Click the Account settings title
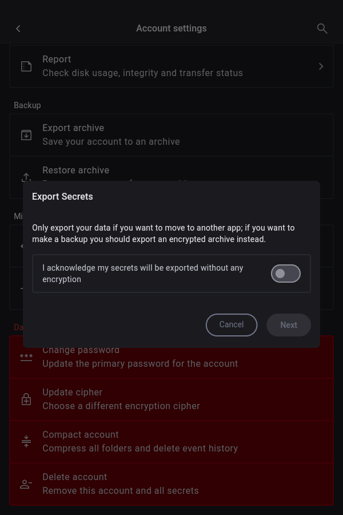The width and height of the screenshot is (343, 515). 171,29
